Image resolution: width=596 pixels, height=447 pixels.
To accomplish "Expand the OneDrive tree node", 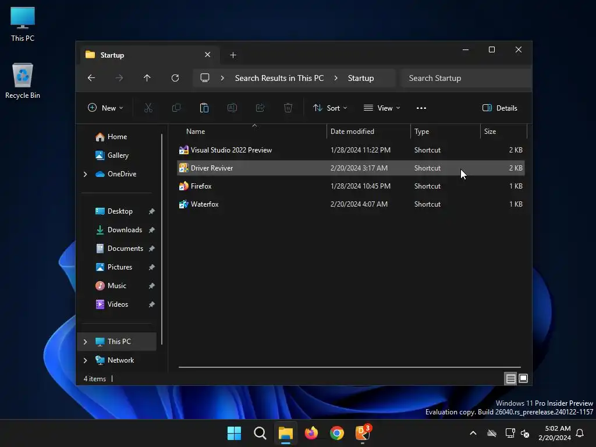I will coord(85,174).
